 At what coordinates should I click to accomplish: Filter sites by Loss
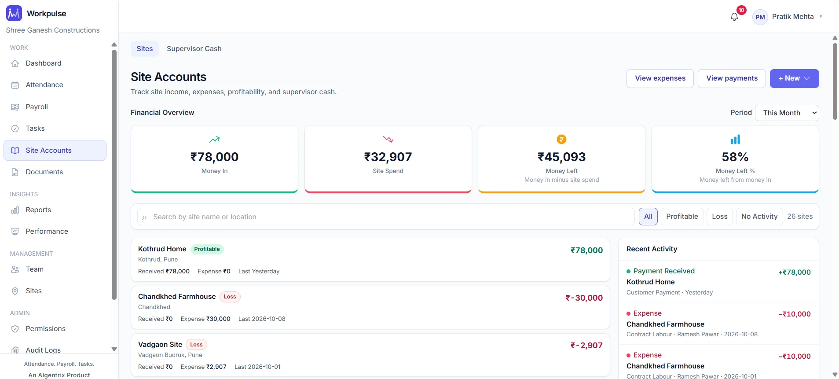pyautogui.click(x=719, y=217)
